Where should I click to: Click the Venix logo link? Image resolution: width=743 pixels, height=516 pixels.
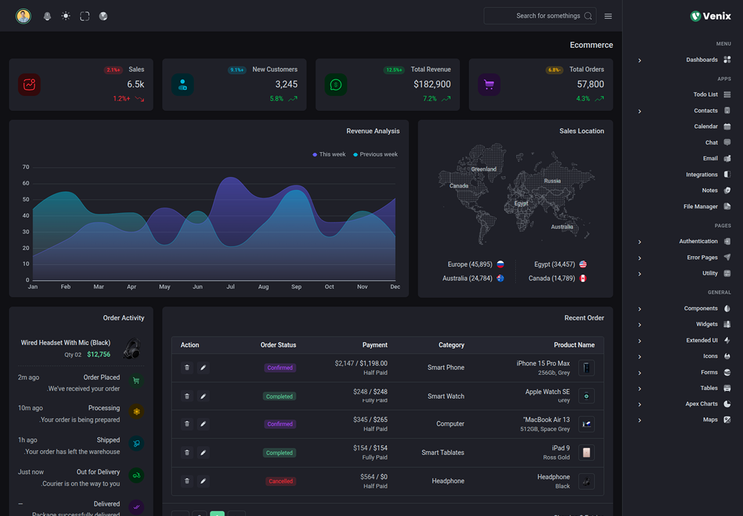[710, 16]
